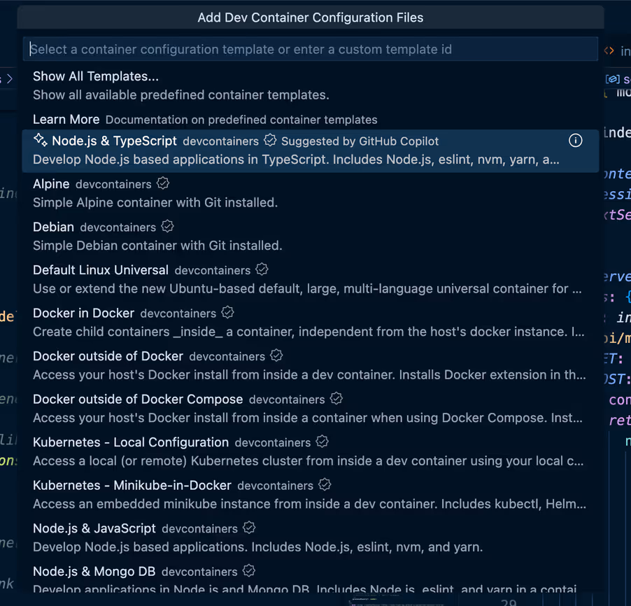Click the template search input field
Image resolution: width=631 pixels, height=606 pixels.
(311, 49)
